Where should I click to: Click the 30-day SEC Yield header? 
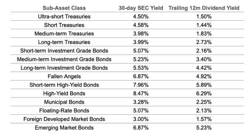(141, 8)
